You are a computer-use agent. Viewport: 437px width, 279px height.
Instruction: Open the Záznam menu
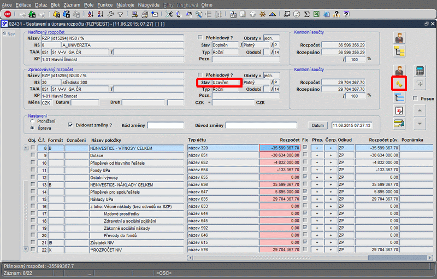coord(73,4)
